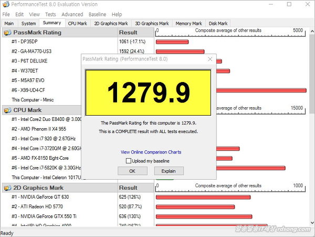
Task: Switch to the Disk Mark tab
Action: point(218,24)
